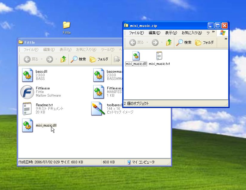Open ツール(T) menu in Fittle window

click(108, 50)
